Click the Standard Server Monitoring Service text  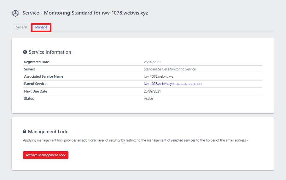click(x=170, y=69)
